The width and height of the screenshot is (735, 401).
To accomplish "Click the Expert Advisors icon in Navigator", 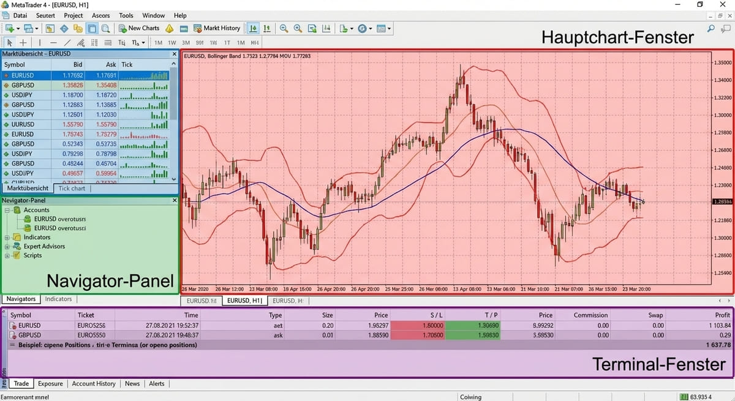I will tap(17, 246).
